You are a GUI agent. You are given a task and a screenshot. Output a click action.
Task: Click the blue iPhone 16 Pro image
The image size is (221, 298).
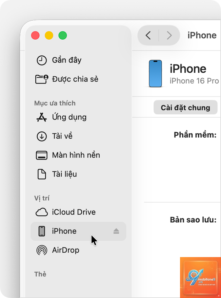pos(155,74)
